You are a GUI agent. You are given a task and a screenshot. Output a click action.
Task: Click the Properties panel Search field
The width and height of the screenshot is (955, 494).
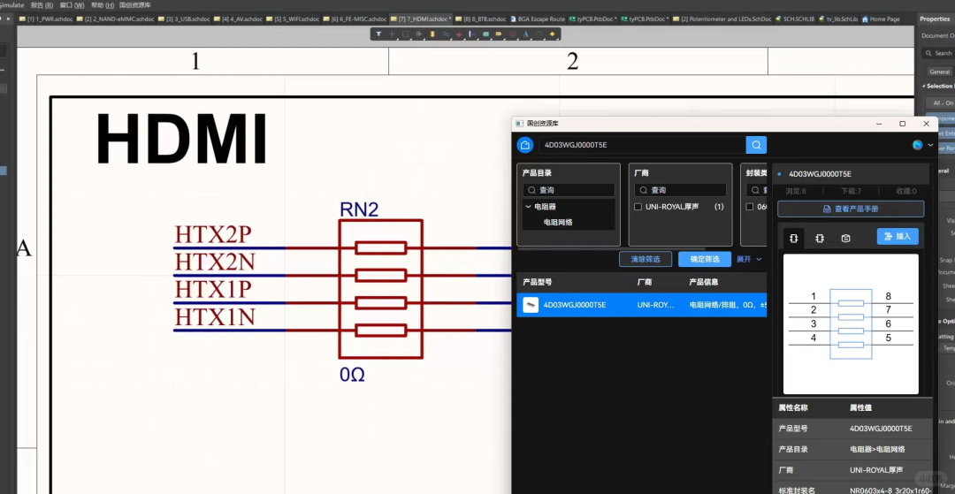[938, 54]
